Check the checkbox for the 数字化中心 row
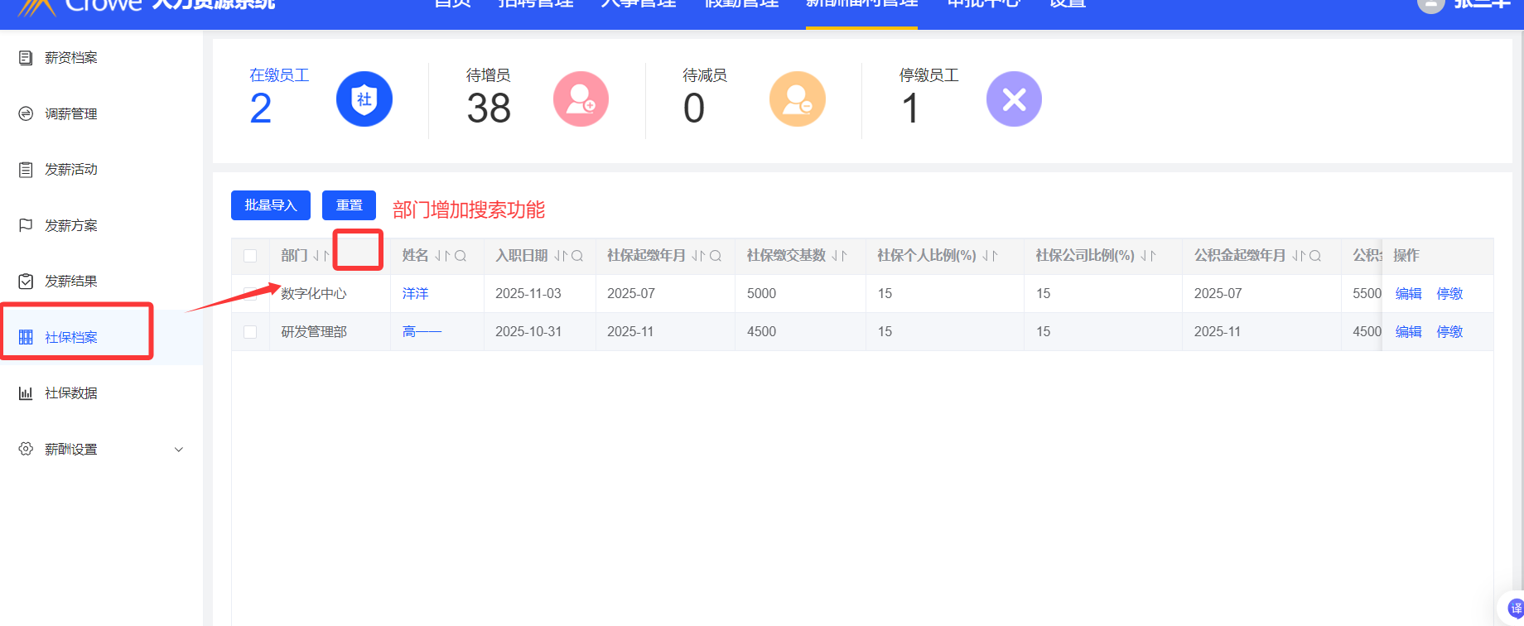The height and width of the screenshot is (626, 1524). click(x=250, y=294)
